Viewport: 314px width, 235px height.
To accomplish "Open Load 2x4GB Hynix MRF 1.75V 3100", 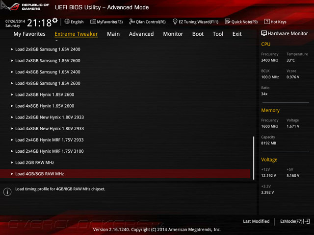I will [125, 151].
